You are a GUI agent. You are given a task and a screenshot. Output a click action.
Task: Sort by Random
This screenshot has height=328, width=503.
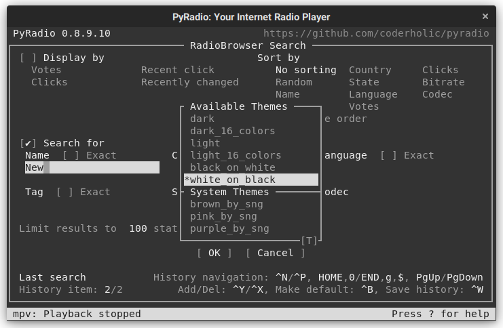(293, 82)
